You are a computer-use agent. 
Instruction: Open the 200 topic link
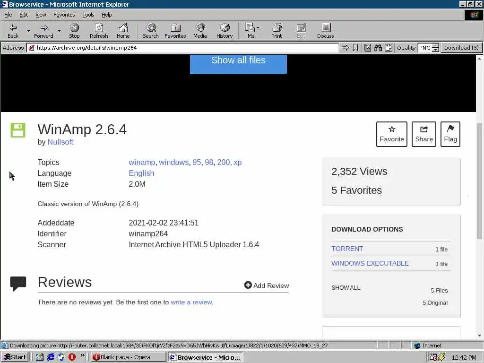224,163
